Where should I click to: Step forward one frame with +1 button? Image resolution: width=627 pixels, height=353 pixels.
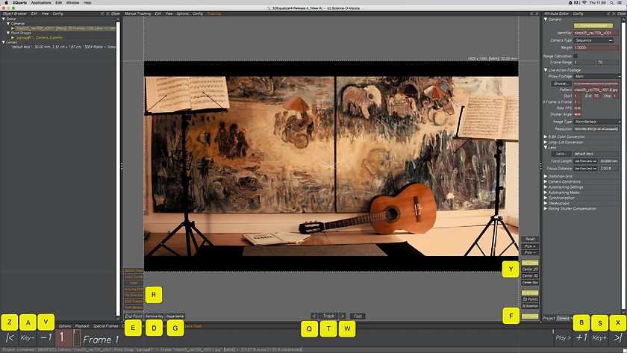coord(581,338)
